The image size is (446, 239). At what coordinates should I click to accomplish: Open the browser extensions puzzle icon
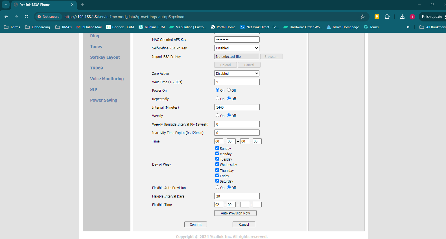pyautogui.click(x=387, y=17)
